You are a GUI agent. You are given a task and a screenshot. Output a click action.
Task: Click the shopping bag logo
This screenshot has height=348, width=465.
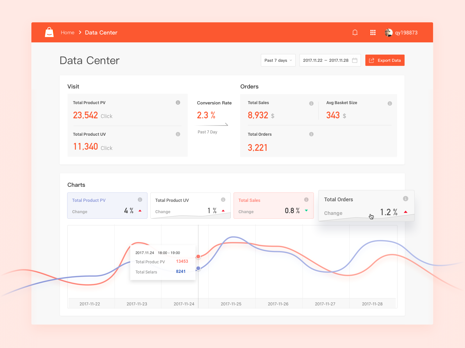coord(49,32)
